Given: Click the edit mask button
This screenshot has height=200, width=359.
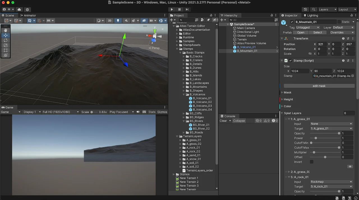Looking at the screenshot, I should pos(319,86).
